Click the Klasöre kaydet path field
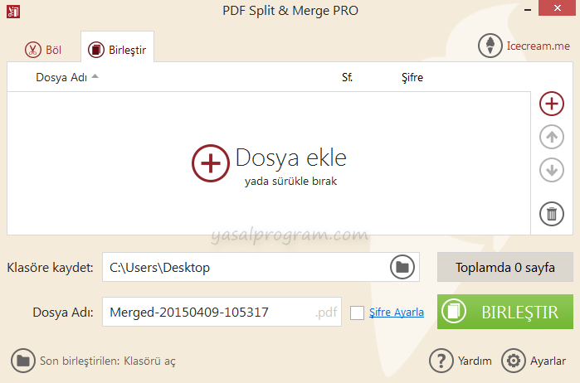The width and height of the screenshot is (580, 383). [245, 267]
